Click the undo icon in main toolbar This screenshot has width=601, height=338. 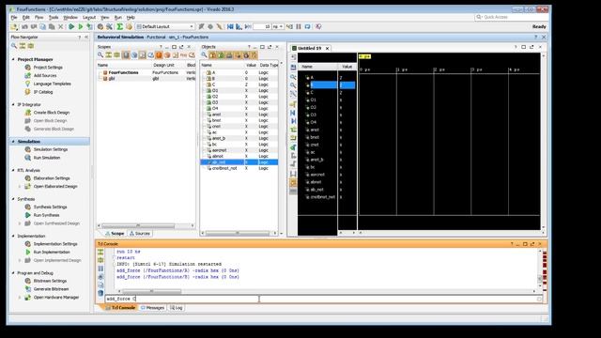pos(25,27)
